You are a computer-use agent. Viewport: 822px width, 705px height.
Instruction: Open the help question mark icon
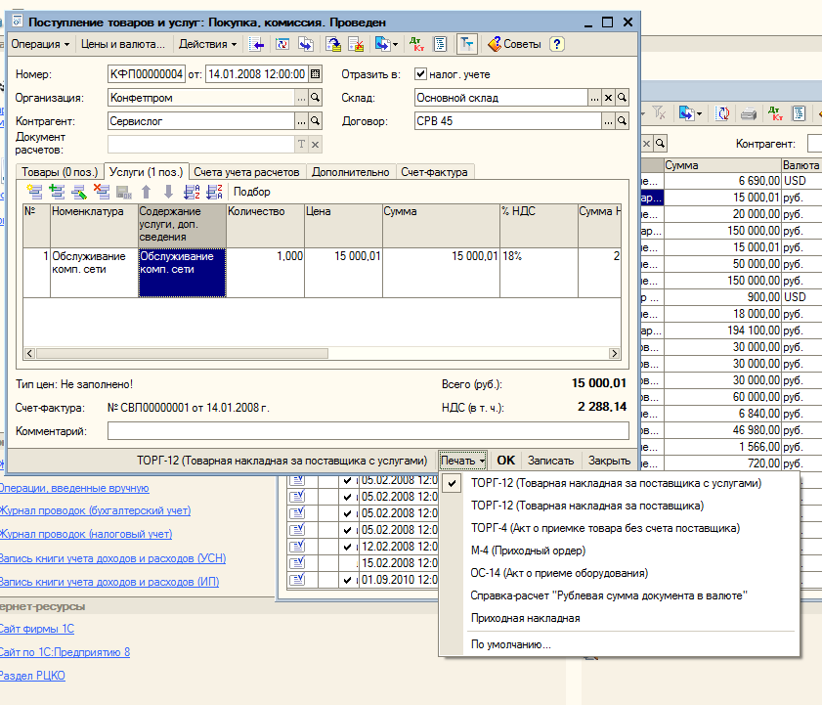pos(557,44)
